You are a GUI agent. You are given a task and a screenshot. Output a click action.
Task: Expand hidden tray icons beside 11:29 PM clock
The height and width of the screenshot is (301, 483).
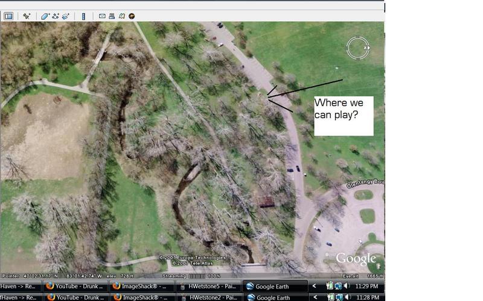(315, 286)
